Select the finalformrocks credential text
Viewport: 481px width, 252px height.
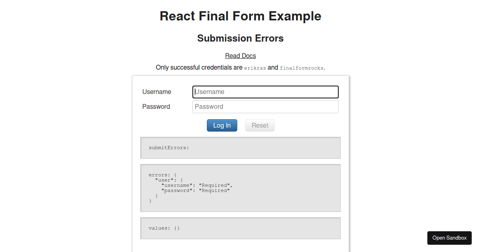click(301, 68)
